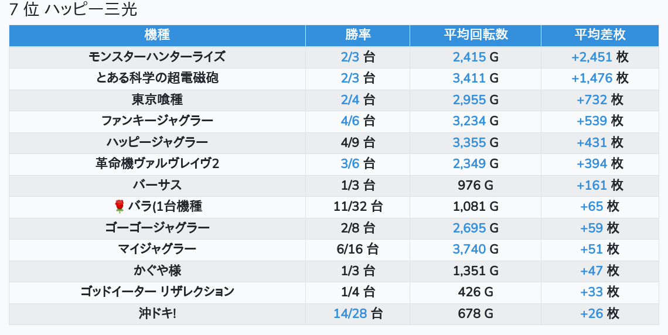The image size is (668, 335).
Task: Click the 14/28 win rate value
Action: tap(350, 313)
